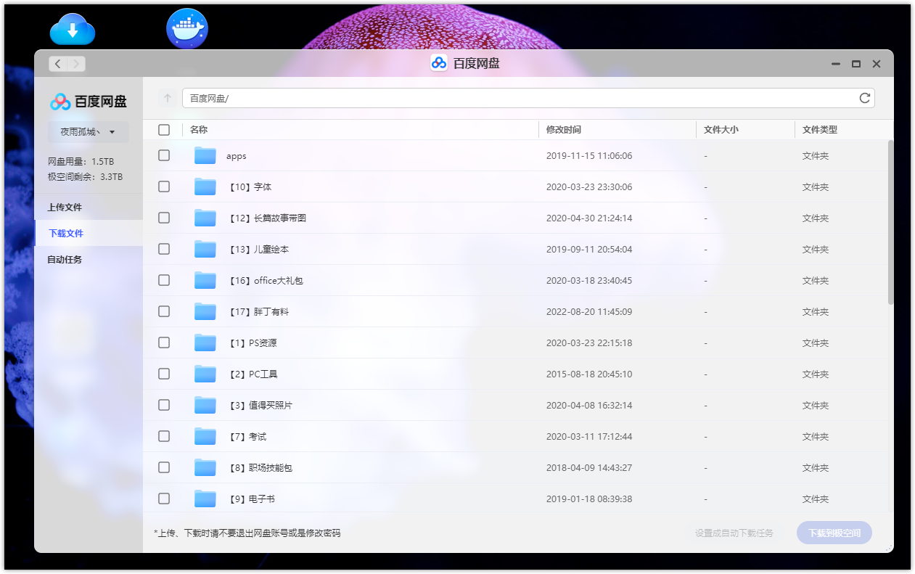Tick the checkbox next to 【12】长篇故事带图
The image size is (915, 574).
point(164,218)
